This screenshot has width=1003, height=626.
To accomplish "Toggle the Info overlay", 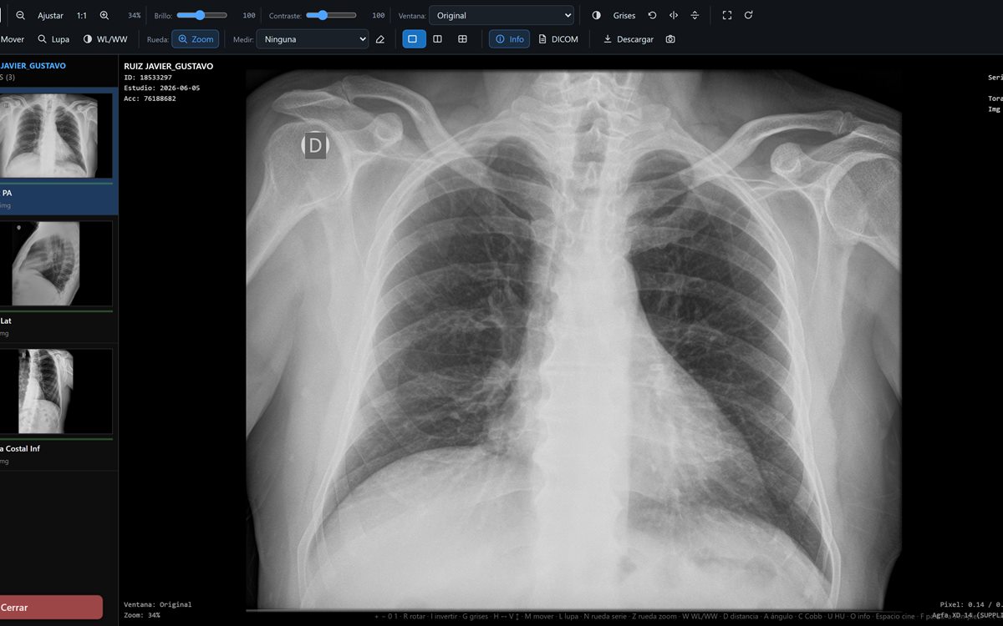I will 509,39.
